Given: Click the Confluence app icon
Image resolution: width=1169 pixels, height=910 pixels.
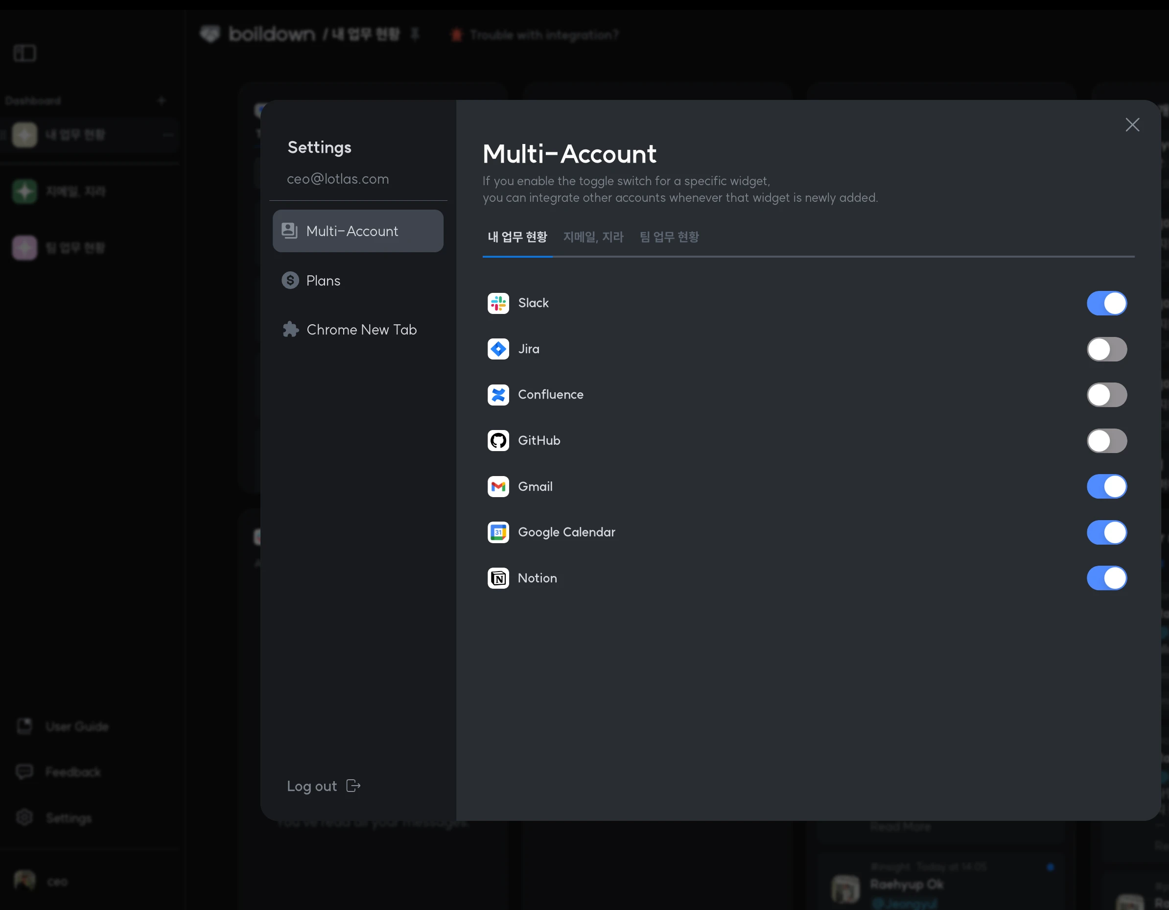Looking at the screenshot, I should (x=498, y=395).
